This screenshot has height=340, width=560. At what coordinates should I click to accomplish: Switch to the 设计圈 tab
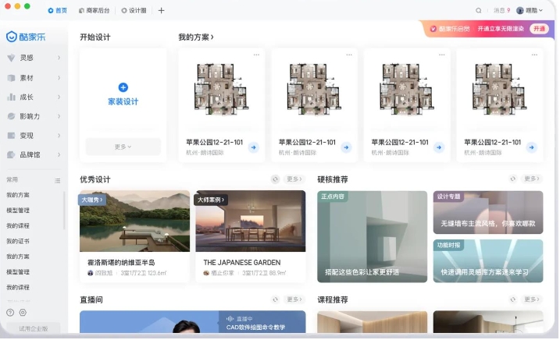point(134,11)
